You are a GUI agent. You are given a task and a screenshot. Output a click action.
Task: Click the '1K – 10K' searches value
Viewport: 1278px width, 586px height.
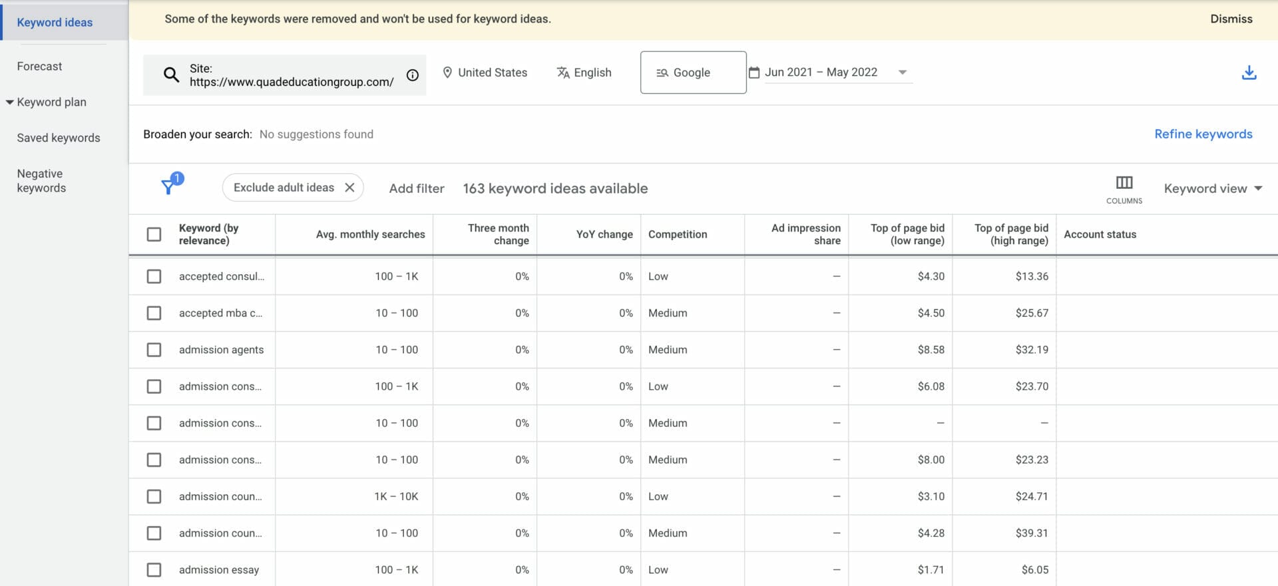click(x=396, y=496)
